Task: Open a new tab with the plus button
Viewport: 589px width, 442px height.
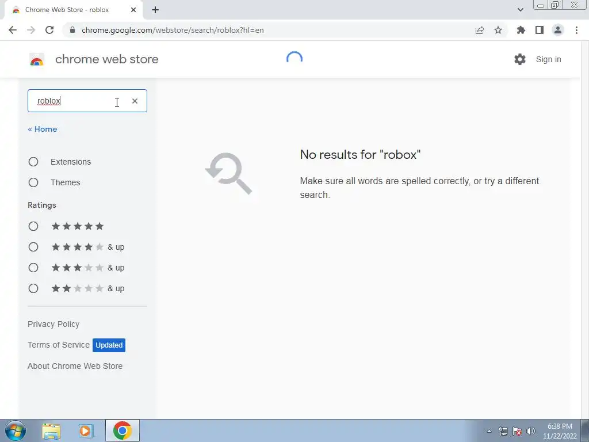Action: click(155, 10)
